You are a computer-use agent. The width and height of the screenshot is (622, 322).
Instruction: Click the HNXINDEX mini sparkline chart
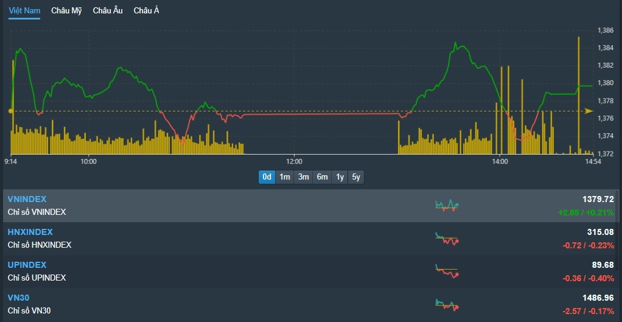click(447, 238)
